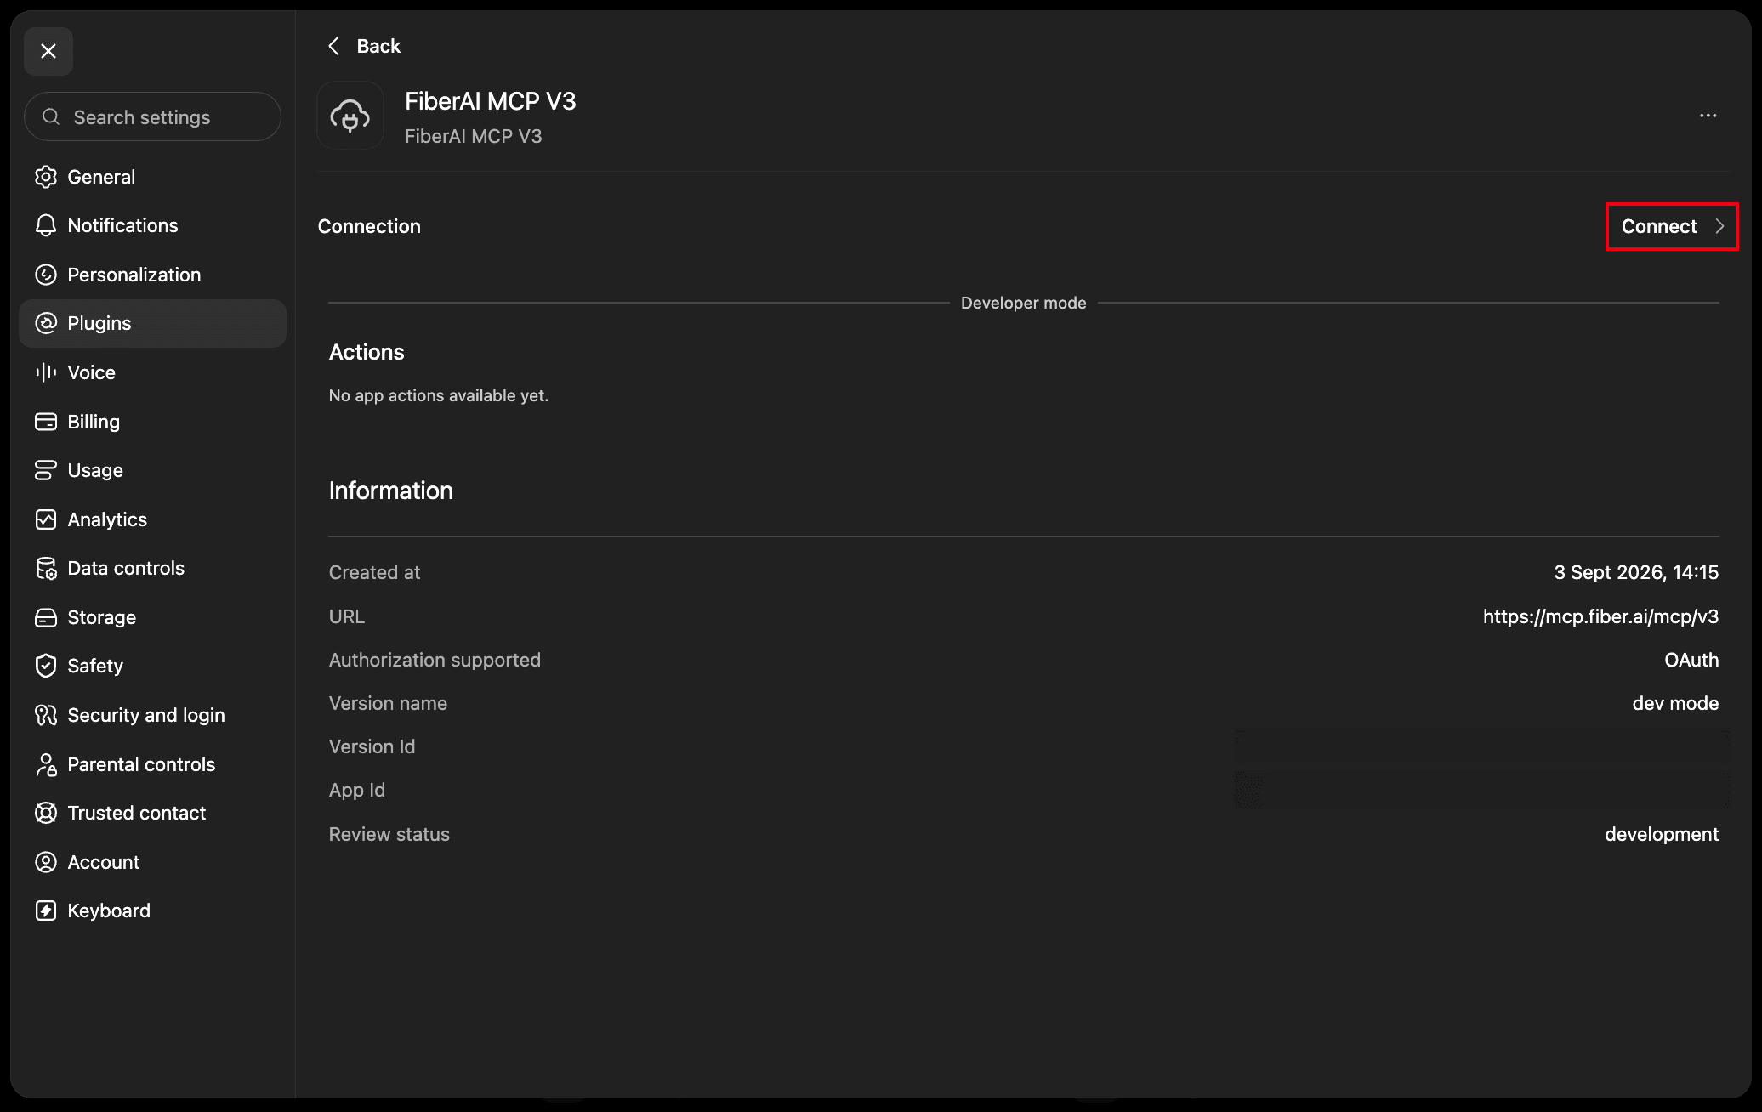
Task: Click the Trusted contact lifebuoy icon
Action: (x=46, y=813)
